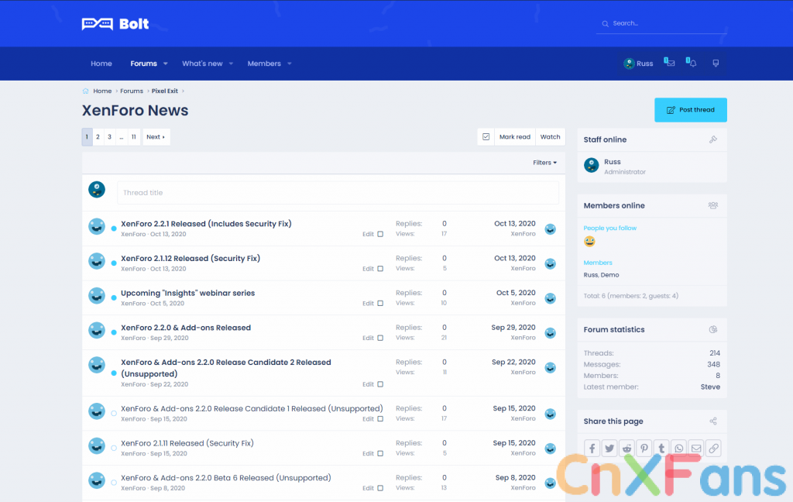Expand the What's new menu arrow

tap(231, 64)
